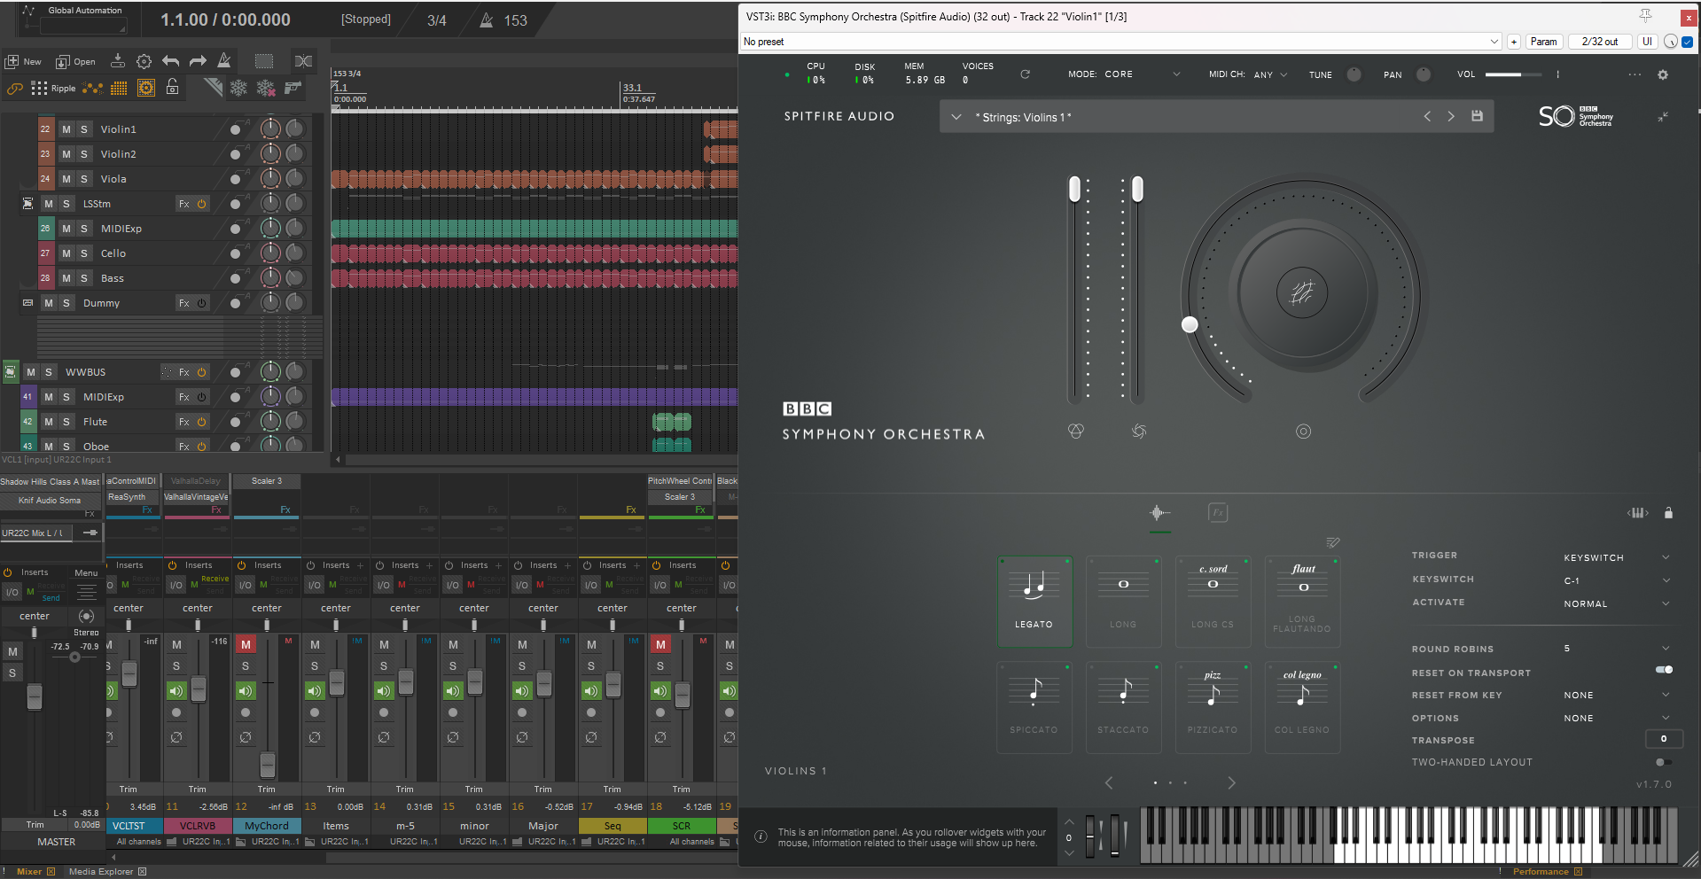This screenshot has width=1701, height=879.
Task: Click the undo arrow icon
Action: [x=171, y=61]
